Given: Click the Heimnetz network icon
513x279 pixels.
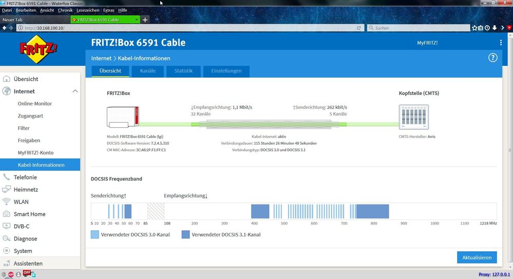Looking at the screenshot, I should [6, 189].
